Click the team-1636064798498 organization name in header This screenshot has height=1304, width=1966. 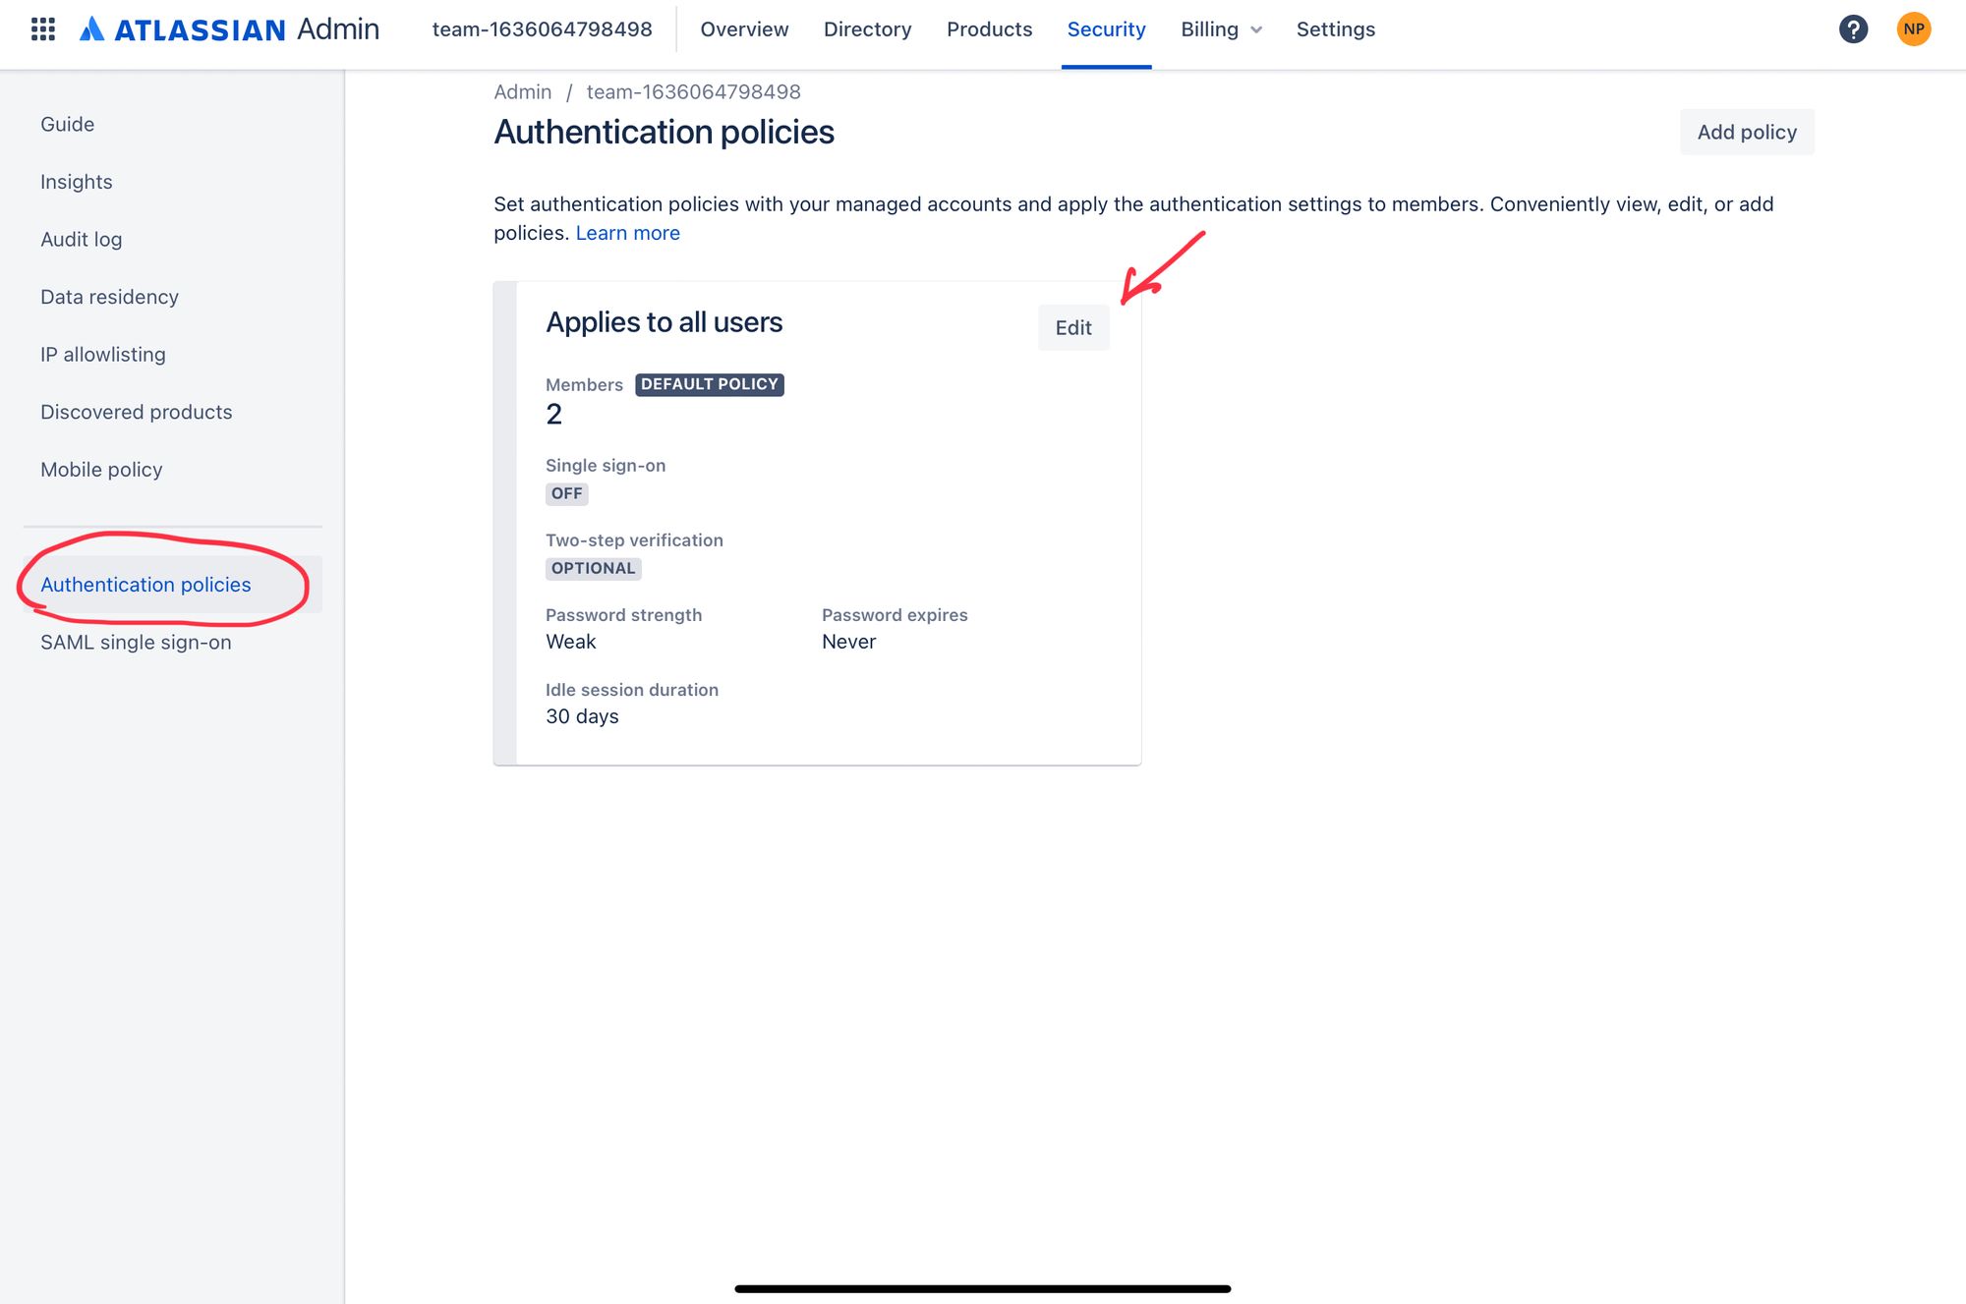tap(543, 29)
